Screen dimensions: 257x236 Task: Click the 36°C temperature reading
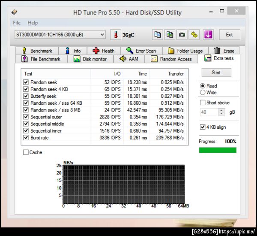pos(128,35)
